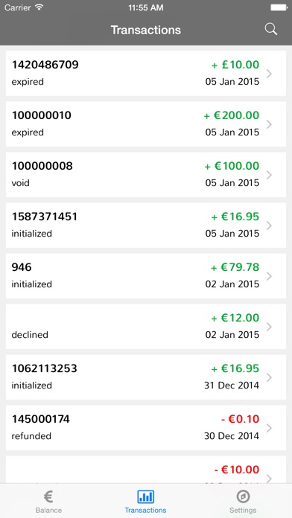Expand chevron for transaction 1420486709
292x518 pixels.
(269, 74)
